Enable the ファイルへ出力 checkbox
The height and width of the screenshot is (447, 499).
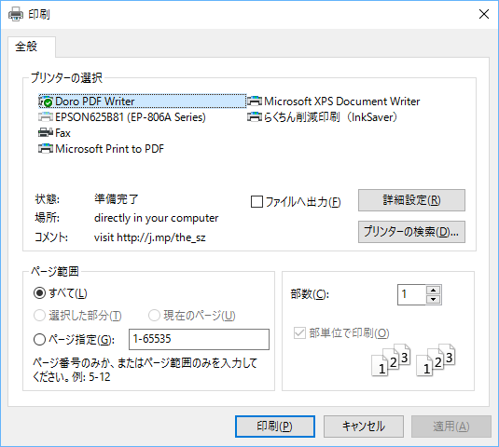click(x=256, y=202)
